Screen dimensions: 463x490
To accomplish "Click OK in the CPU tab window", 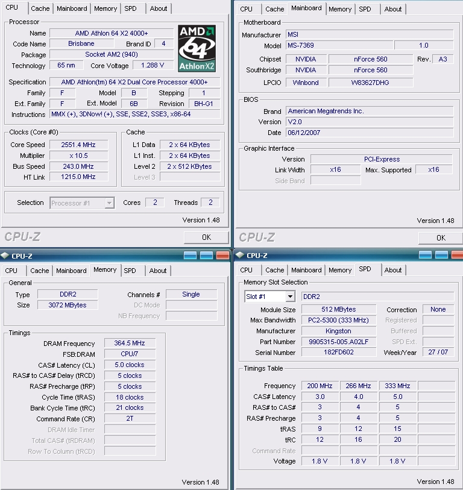I will [206, 237].
